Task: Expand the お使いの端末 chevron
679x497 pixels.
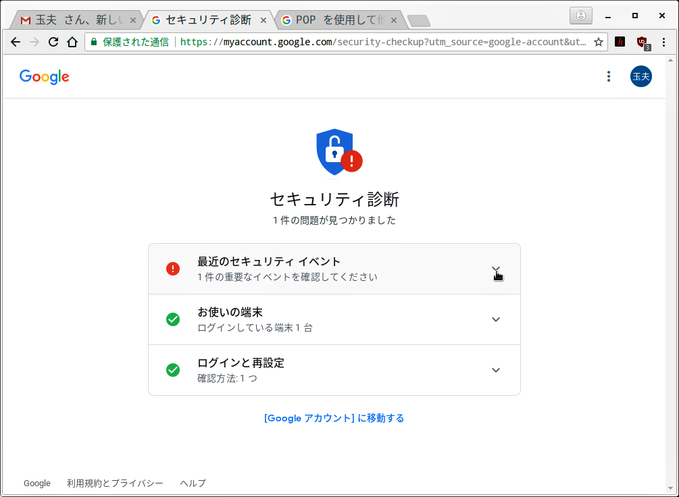Action: coord(496,319)
